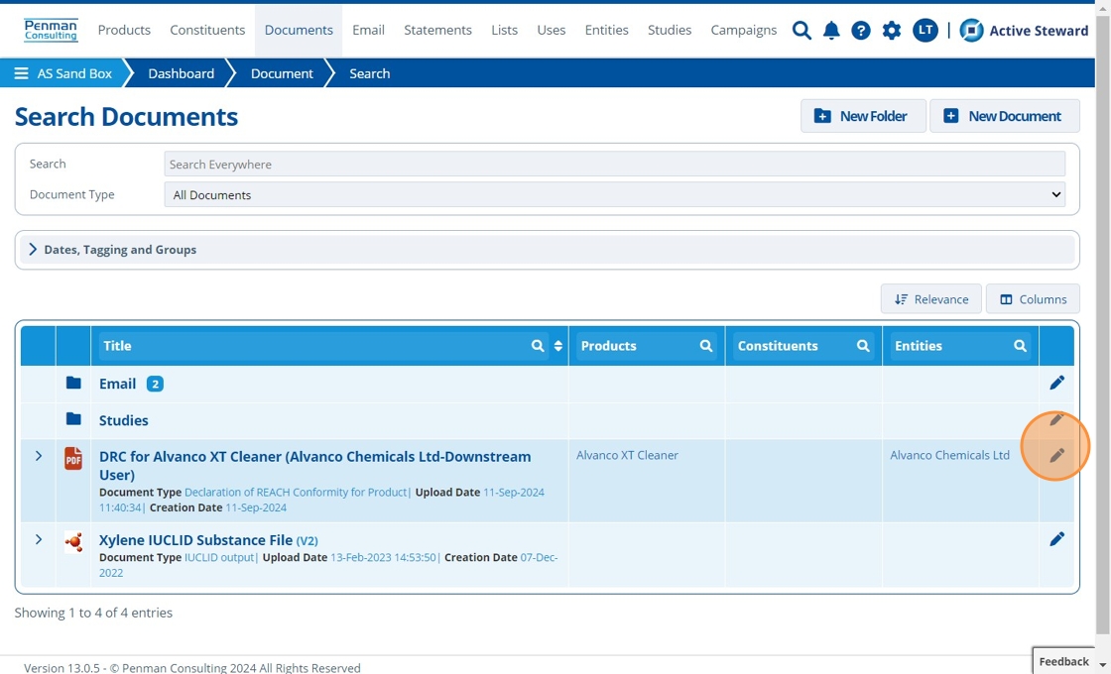1111x674 pixels.
Task: Click the Alvanco Chemicals Ltd entity link
Action: click(949, 455)
